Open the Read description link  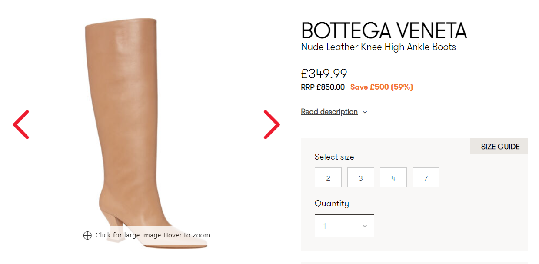pyautogui.click(x=329, y=112)
